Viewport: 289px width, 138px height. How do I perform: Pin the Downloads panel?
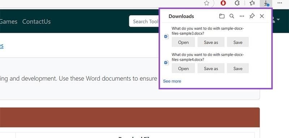point(252,16)
